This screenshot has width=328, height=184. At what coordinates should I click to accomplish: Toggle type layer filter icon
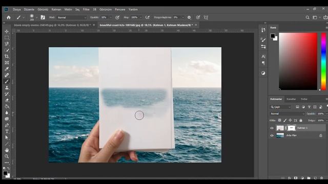click(x=309, y=107)
